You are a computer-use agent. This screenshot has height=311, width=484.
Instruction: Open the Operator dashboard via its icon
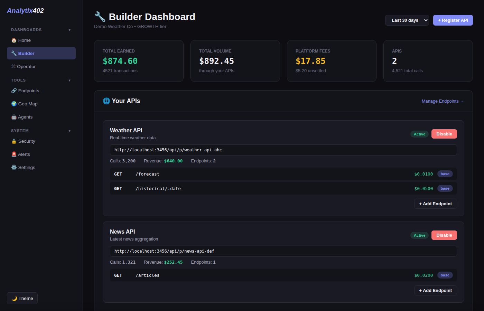click(14, 66)
